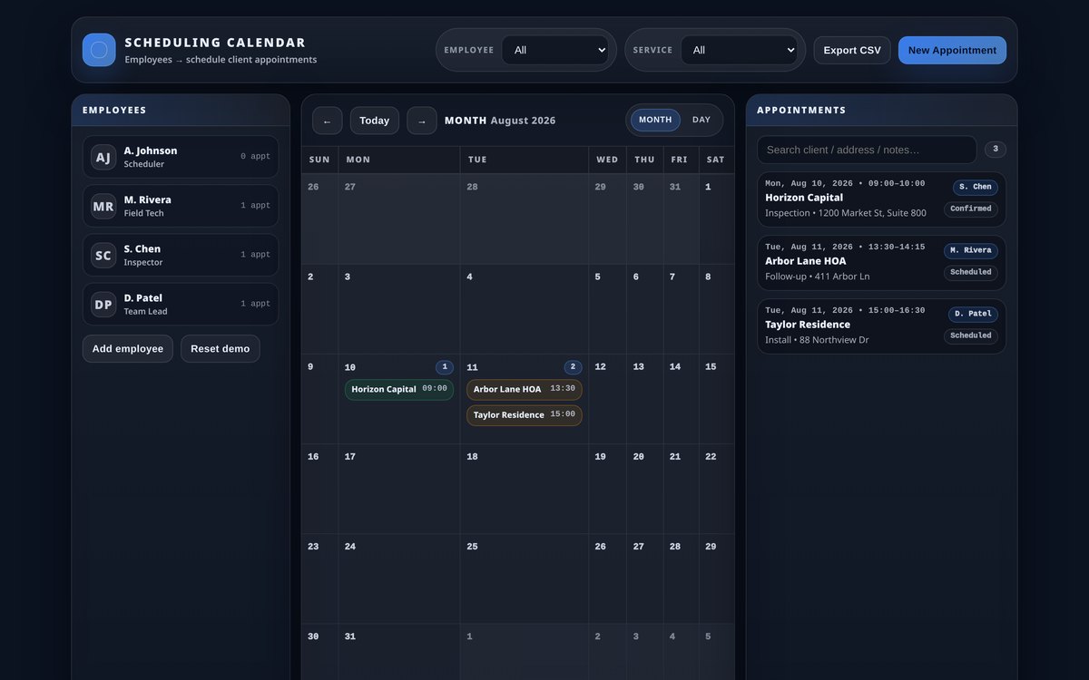The width and height of the screenshot is (1089, 680).
Task: Click the MON column header
Action: [x=399, y=160]
